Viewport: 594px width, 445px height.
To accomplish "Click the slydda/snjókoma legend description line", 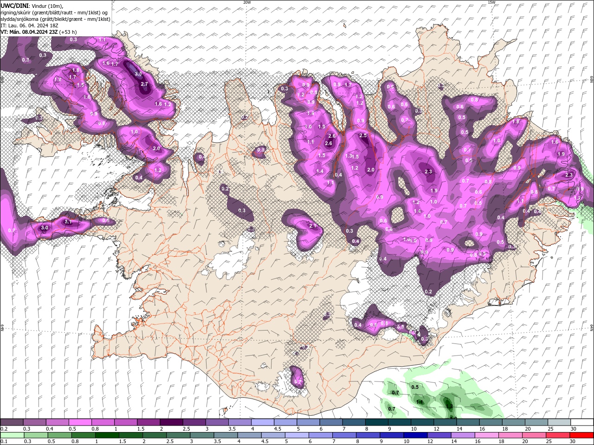I will 55,19.
